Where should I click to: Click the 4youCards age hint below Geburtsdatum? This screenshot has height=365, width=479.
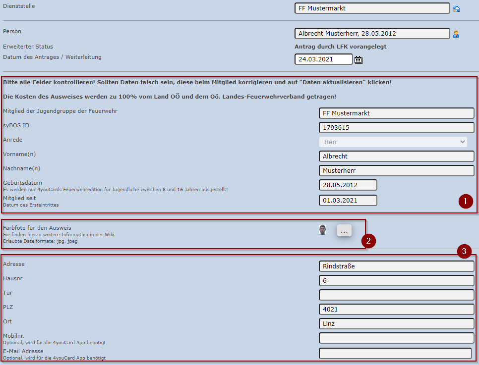(x=115, y=190)
